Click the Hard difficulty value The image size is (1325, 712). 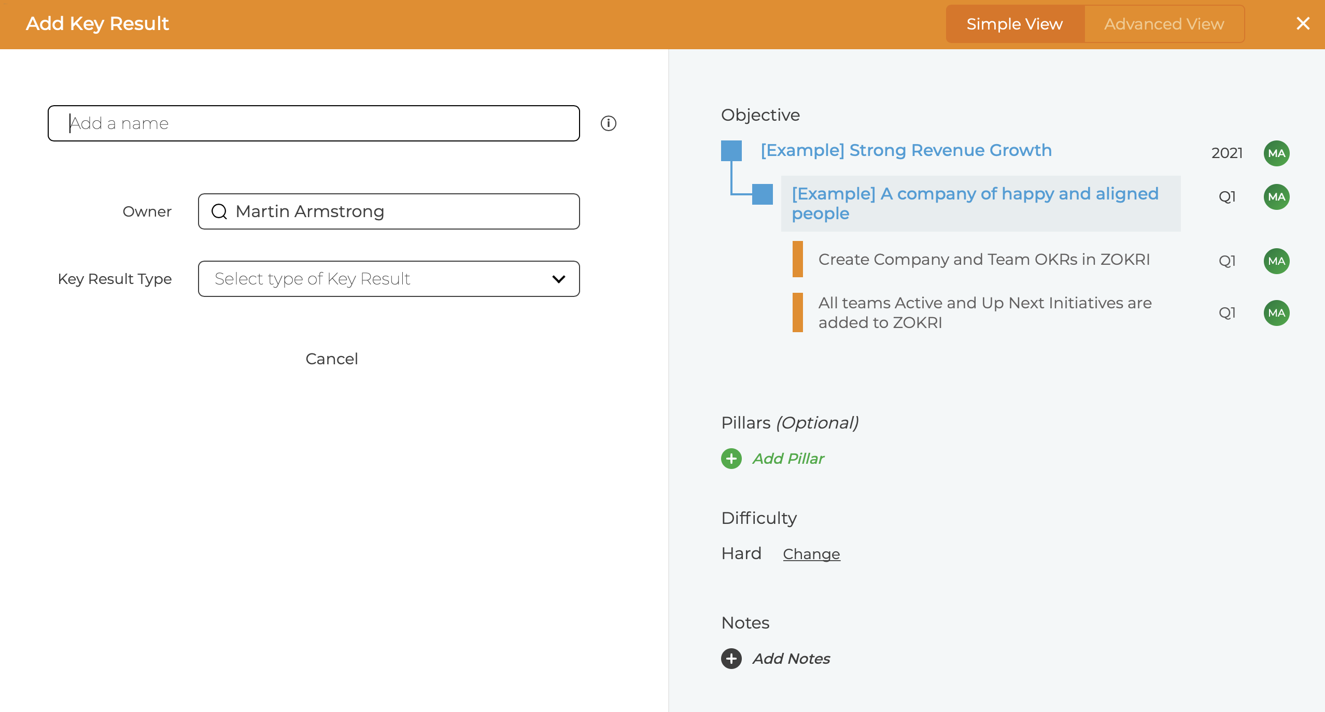coord(741,553)
